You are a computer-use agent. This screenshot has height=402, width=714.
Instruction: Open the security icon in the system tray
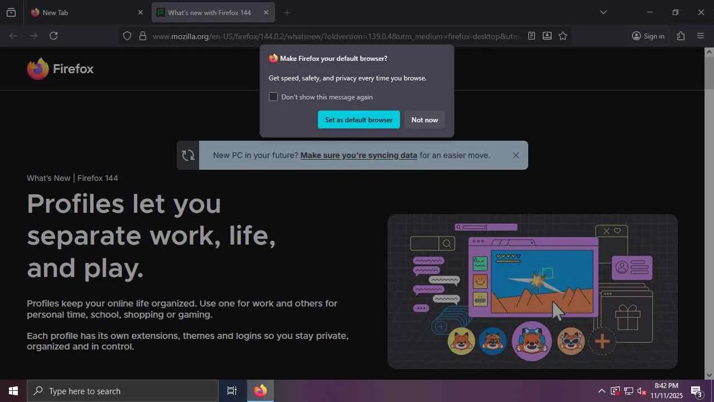pyautogui.click(x=615, y=391)
